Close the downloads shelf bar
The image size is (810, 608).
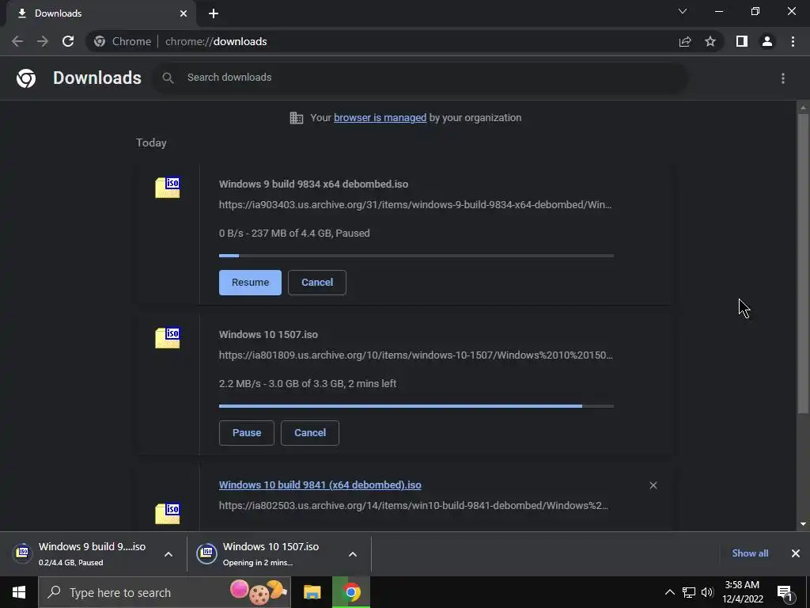[796, 553]
